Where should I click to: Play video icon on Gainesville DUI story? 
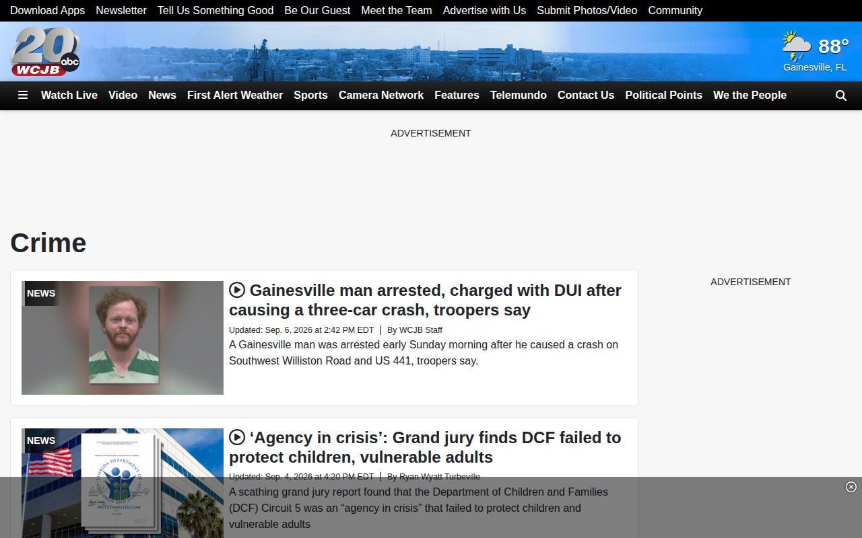(x=237, y=290)
